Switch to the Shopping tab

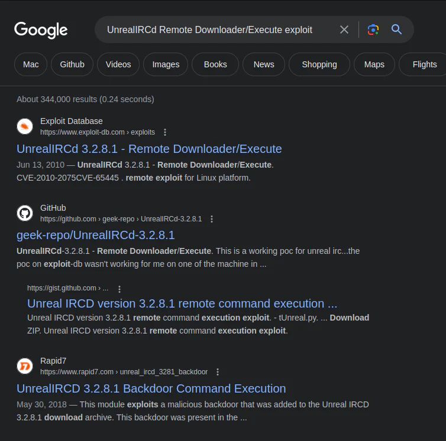(x=319, y=64)
